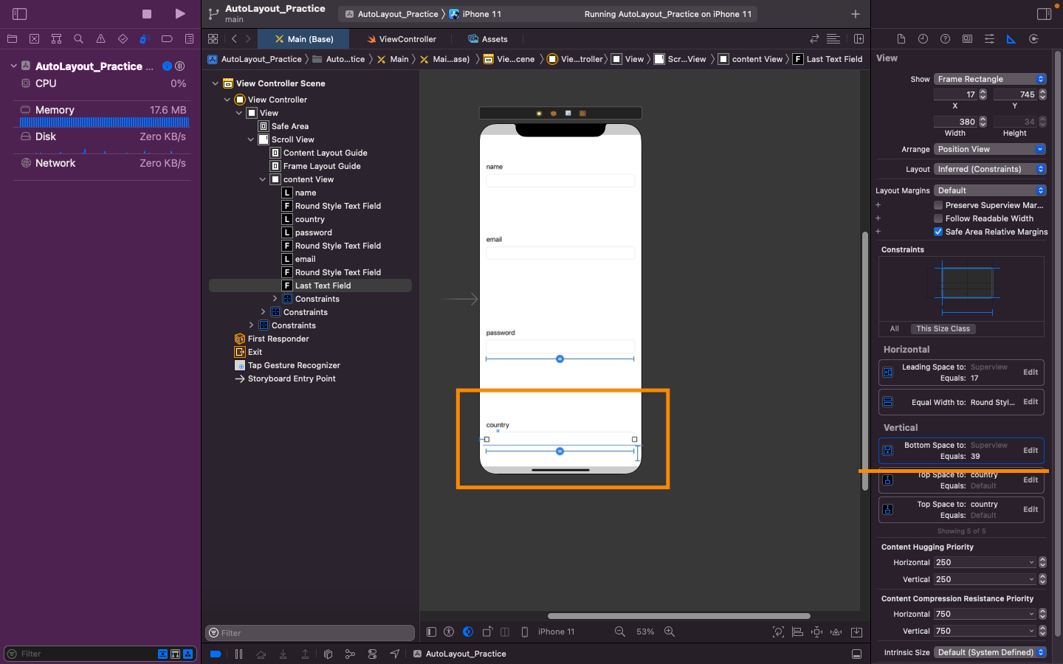Open the Attributes inspector
1063x664 pixels.
[989, 39]
